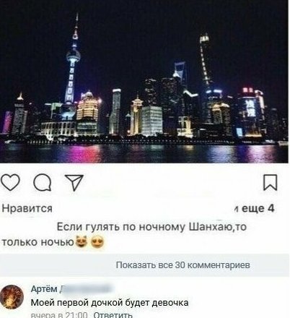The width and height of the screenshot is (290, 318).
Task: Click the heart-eyes smiley emoji in caption
Action: tap(97, 242)
